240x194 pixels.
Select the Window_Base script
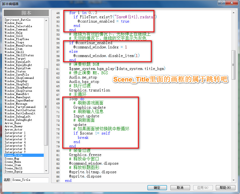(14, 23)
